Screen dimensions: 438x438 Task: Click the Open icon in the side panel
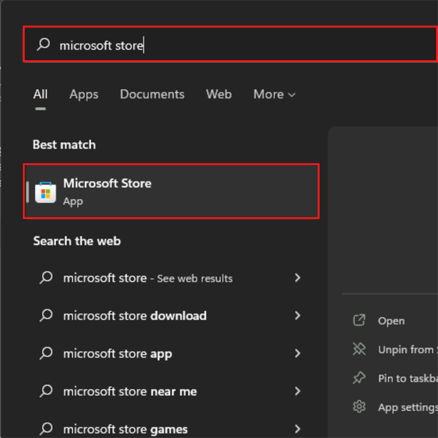point(360,320)
